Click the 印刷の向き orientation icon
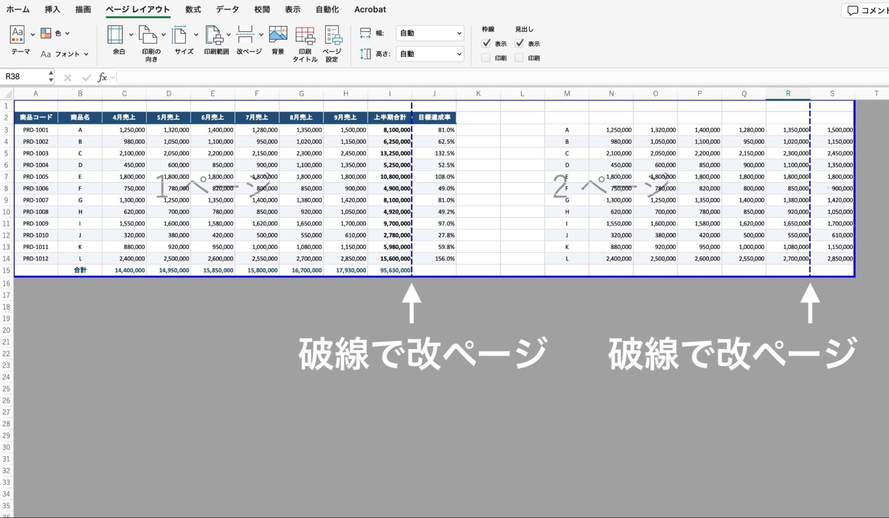Viewport: 889px width, 518px height. (148, 35)
